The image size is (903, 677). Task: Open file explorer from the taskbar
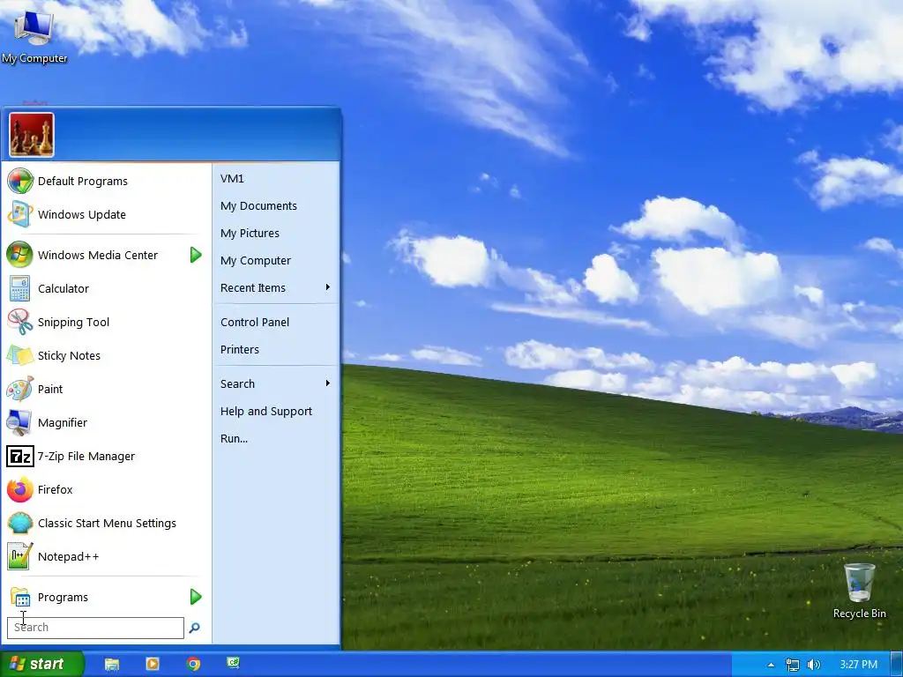point(112,664)
